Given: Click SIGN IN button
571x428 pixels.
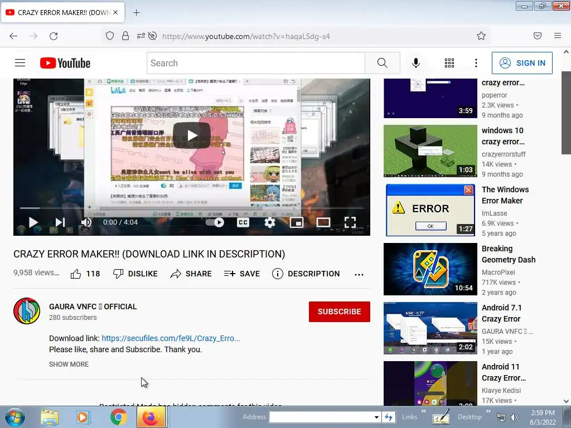Looking at the screenshot, I should [522, 63].
